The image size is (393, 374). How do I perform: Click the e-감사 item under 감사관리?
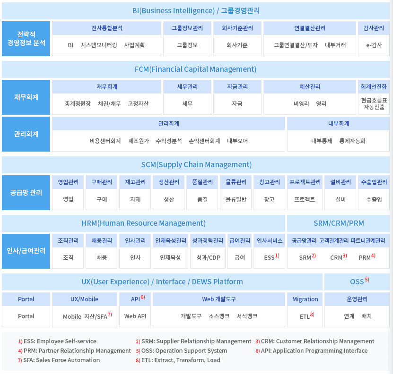pos(374,45)
